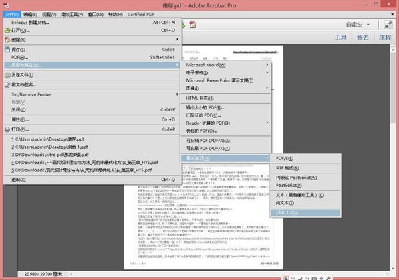
Task: Open the 编辑 menu in menu bar
Action: pyautogui.click(x=31, y=13)
